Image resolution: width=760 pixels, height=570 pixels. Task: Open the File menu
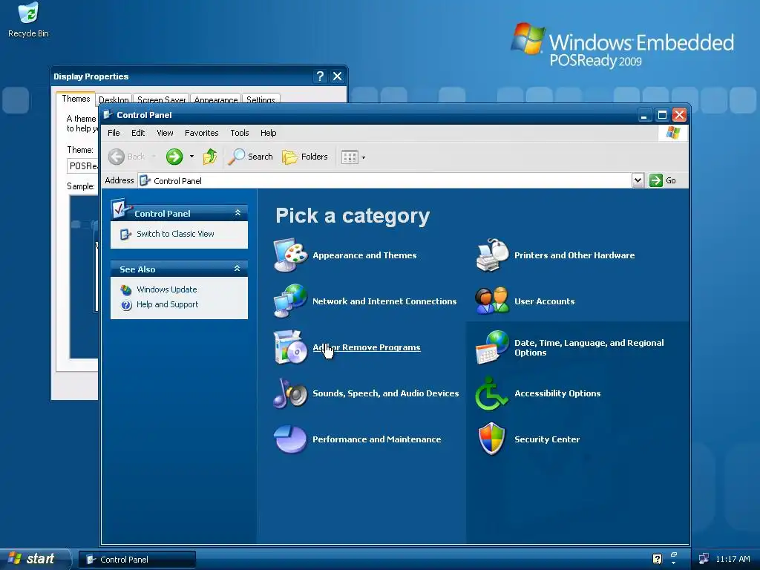click(114, 133)
